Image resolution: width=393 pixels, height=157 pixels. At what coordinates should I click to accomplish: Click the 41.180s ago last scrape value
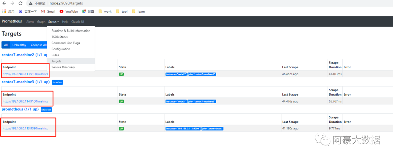pyautogui.click(x=290, y=128)
